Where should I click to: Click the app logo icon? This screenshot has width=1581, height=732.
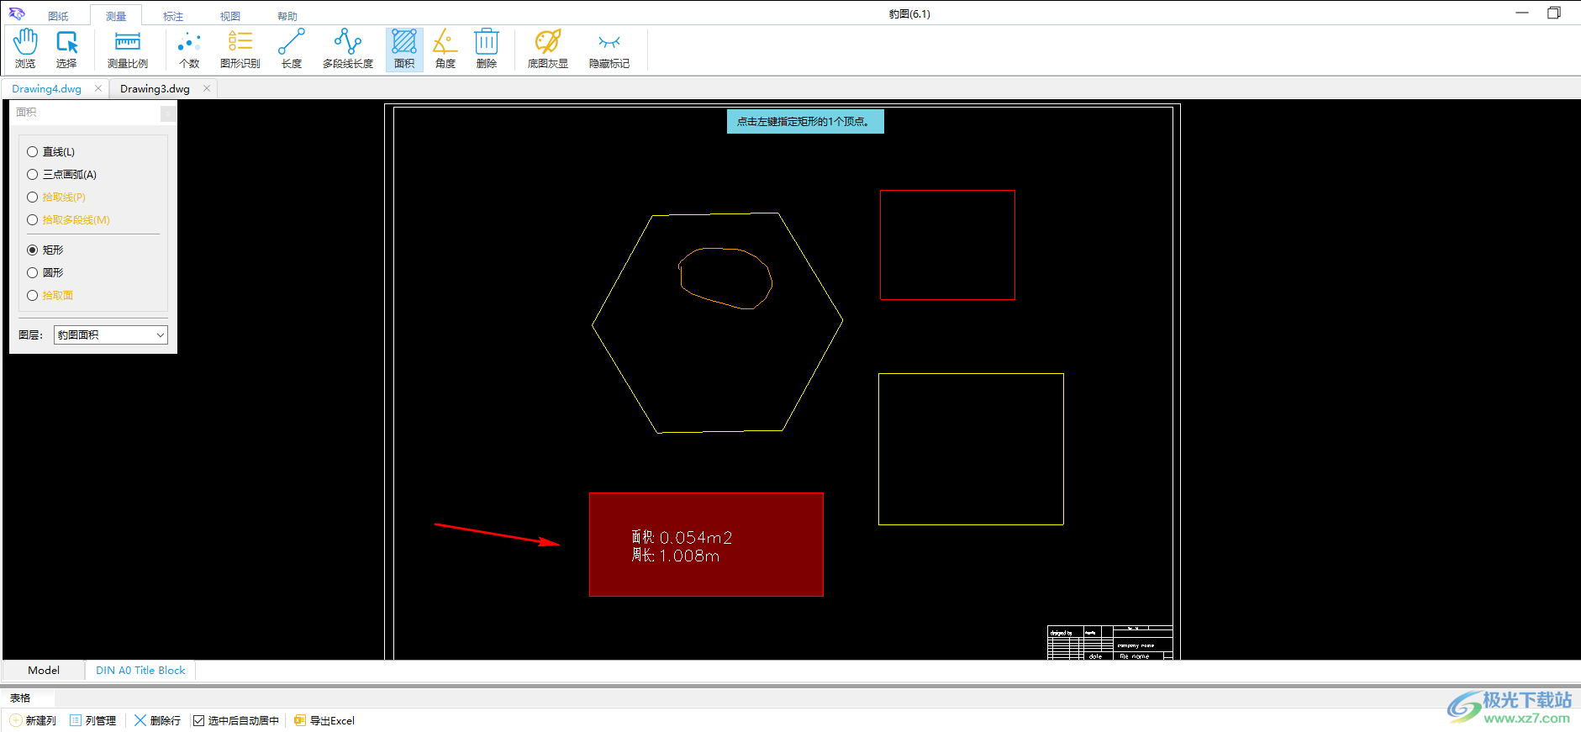[x=17, y=13]
